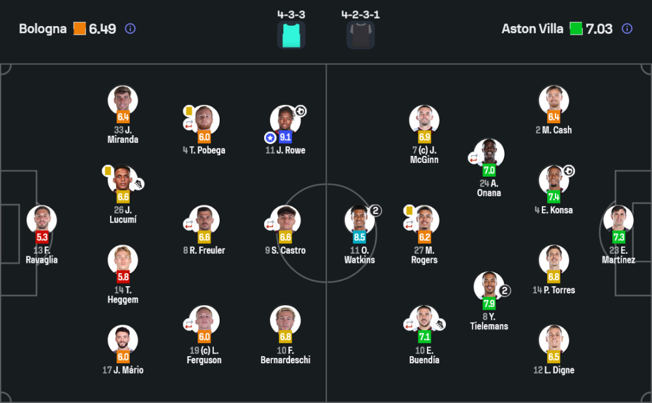Click the goal ball icon on E. Konsa
The width and height of the screenshot is (652, 403).
coord(569,171)
